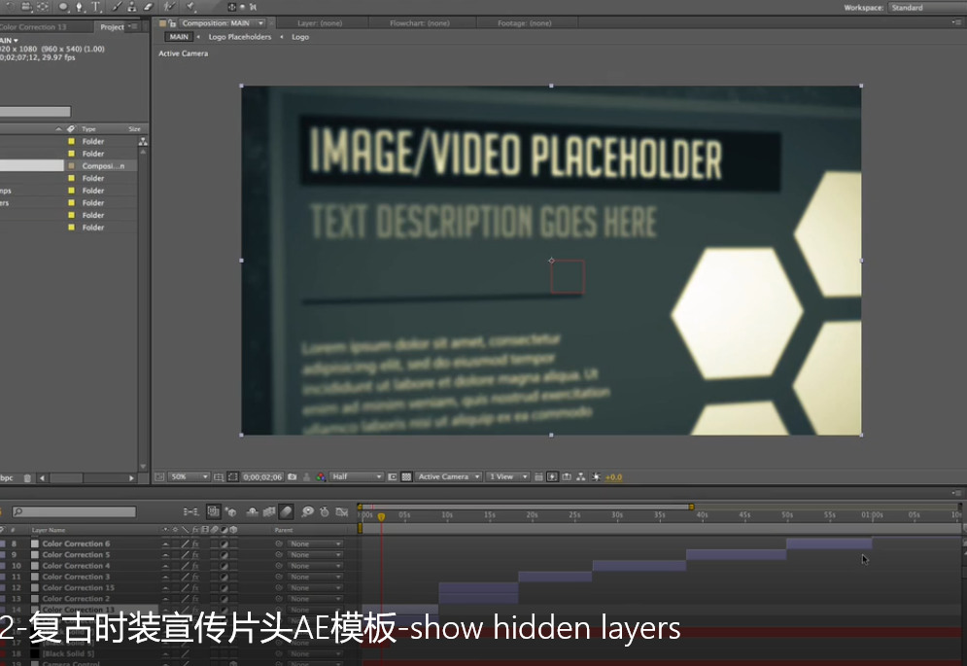Switch to the Project panel tab
The image size is (967, 666).
tap(113, 26)
